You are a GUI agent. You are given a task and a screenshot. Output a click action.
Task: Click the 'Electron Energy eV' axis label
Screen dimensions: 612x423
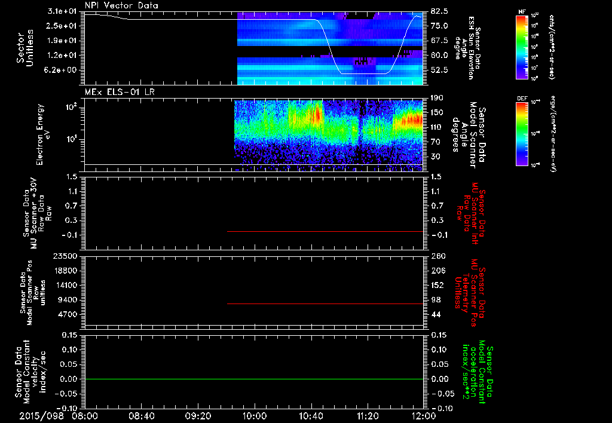[x=44, y=134]
